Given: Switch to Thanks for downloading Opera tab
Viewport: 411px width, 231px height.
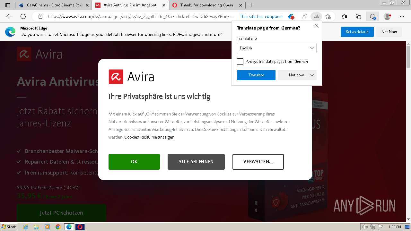Looking at the screenshot, I should coord(206,5).
